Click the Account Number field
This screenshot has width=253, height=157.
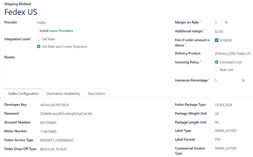click(48, 122)
